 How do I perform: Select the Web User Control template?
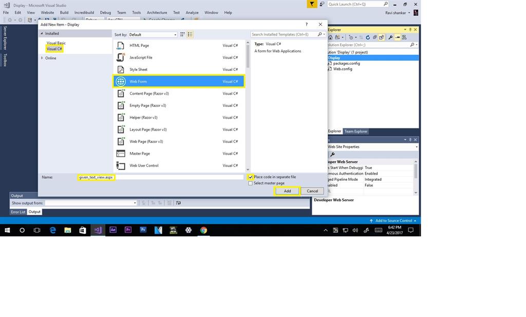(x=179, y=165)
